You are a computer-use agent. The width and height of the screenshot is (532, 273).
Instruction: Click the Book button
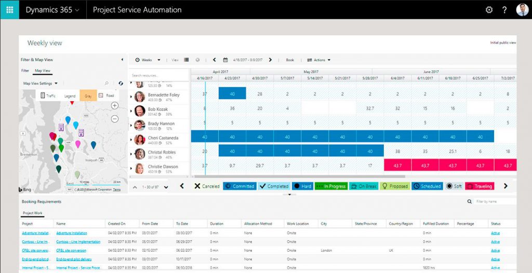290,60
